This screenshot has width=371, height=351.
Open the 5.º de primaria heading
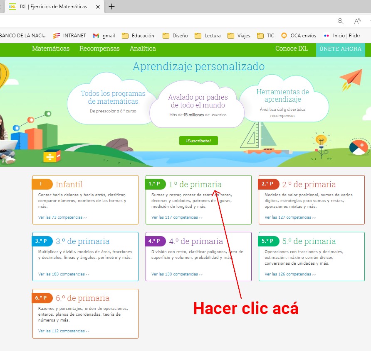coord(309,241)
